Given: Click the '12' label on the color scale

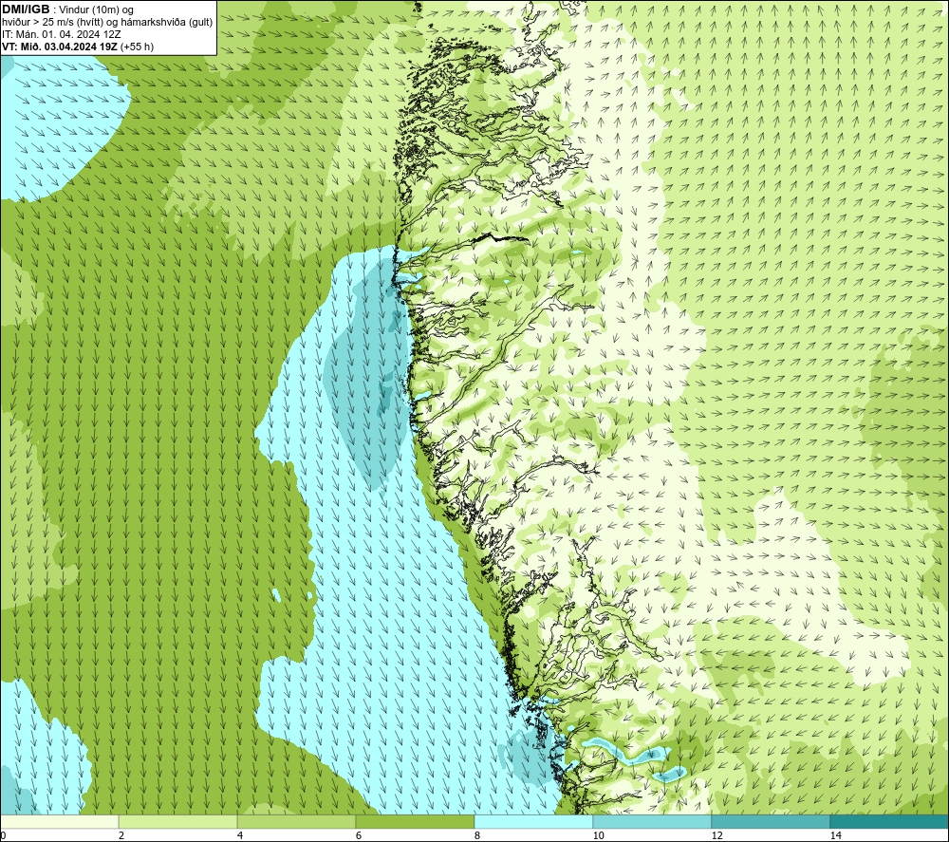Looking at the screenshot, I should (x=716, y=836).
